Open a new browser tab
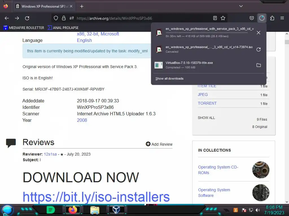The height and width of the screenshot is (216, 289). point(82,6)
